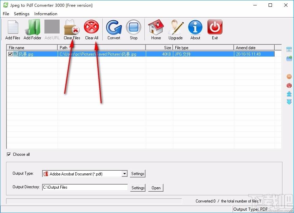The width and height of the screenshot is (294, 213).
Task: Toggle the Choose all checkbox
Action: pos(8,154)
